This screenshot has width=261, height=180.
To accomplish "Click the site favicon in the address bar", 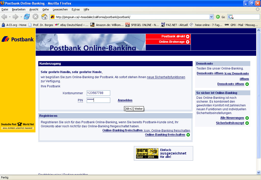I will (53, 17).
